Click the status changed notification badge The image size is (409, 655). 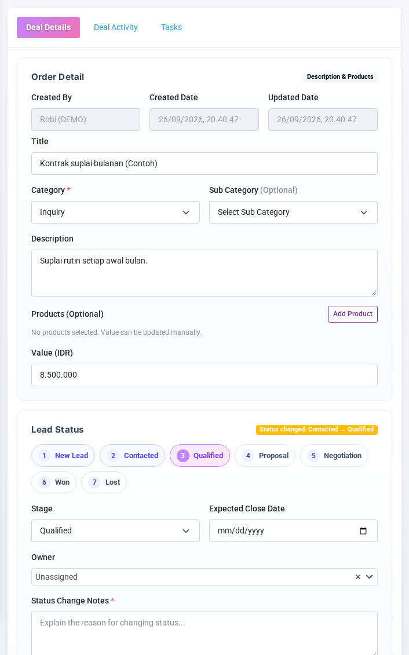click(x=317, y=430)
